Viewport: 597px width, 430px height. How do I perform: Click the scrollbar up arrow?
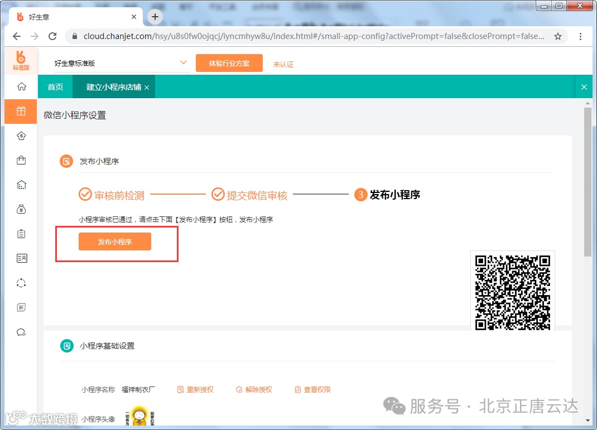click(x=588, y=103)
